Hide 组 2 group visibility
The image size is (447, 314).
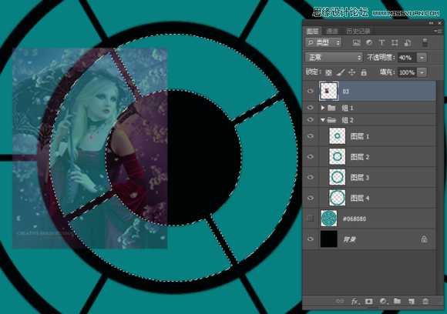click(x=311, y=120)
